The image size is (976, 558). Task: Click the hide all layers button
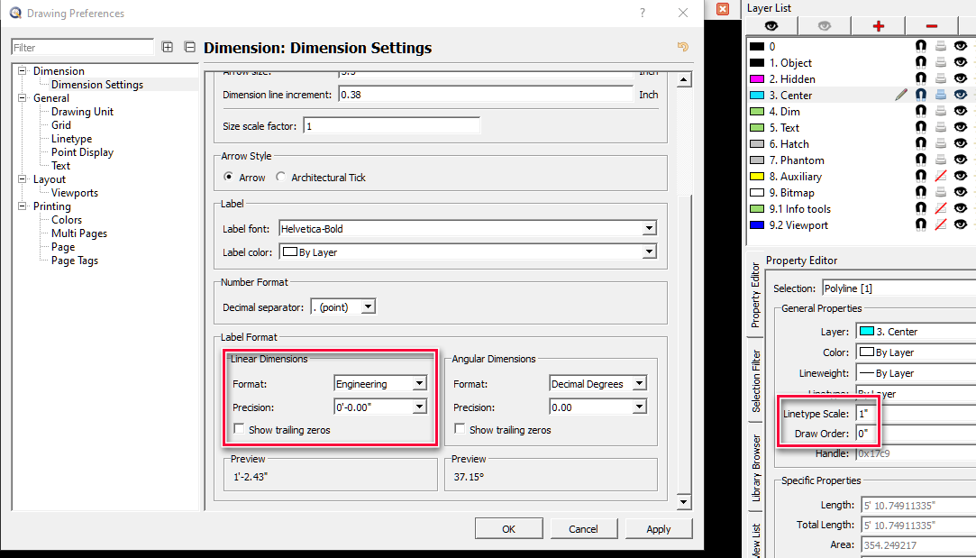click(x=824, y=26)
